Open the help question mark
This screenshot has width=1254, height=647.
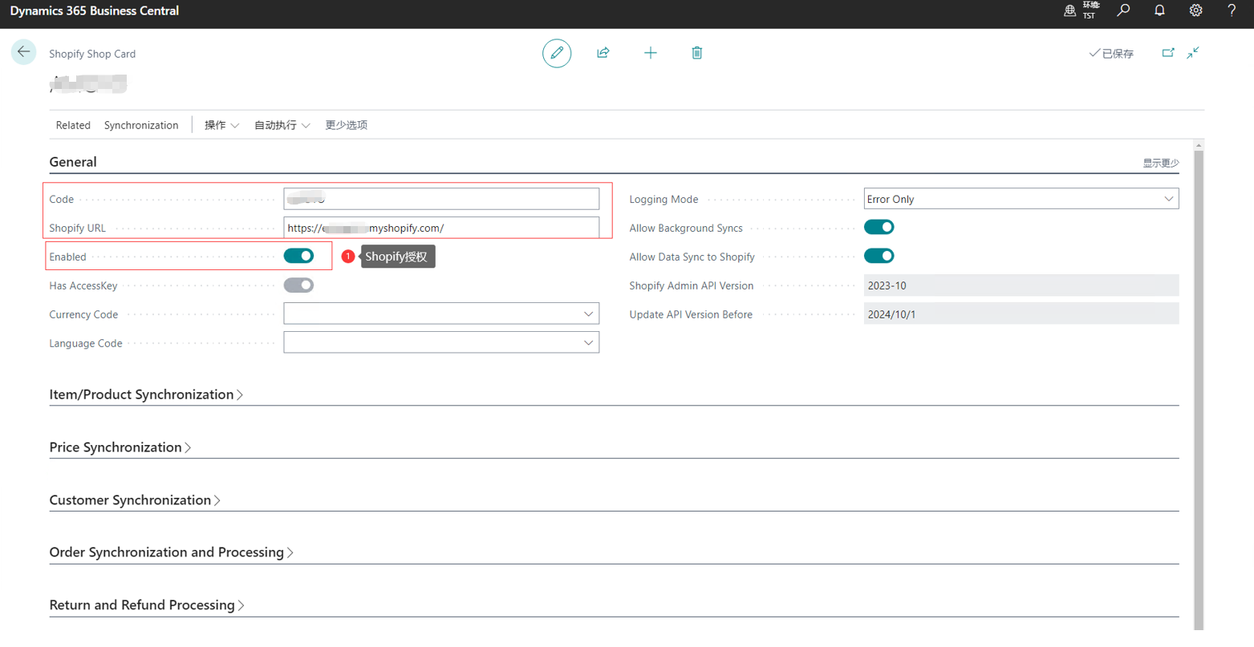[1232, 10]
